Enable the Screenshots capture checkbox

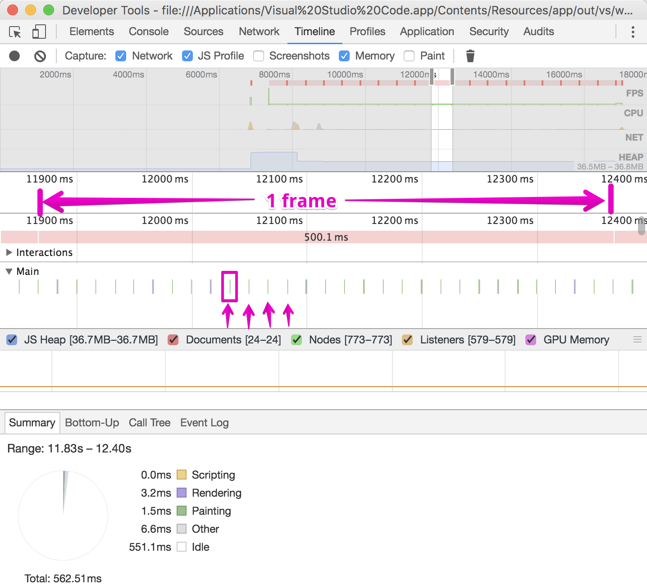(x=259, y=56)
